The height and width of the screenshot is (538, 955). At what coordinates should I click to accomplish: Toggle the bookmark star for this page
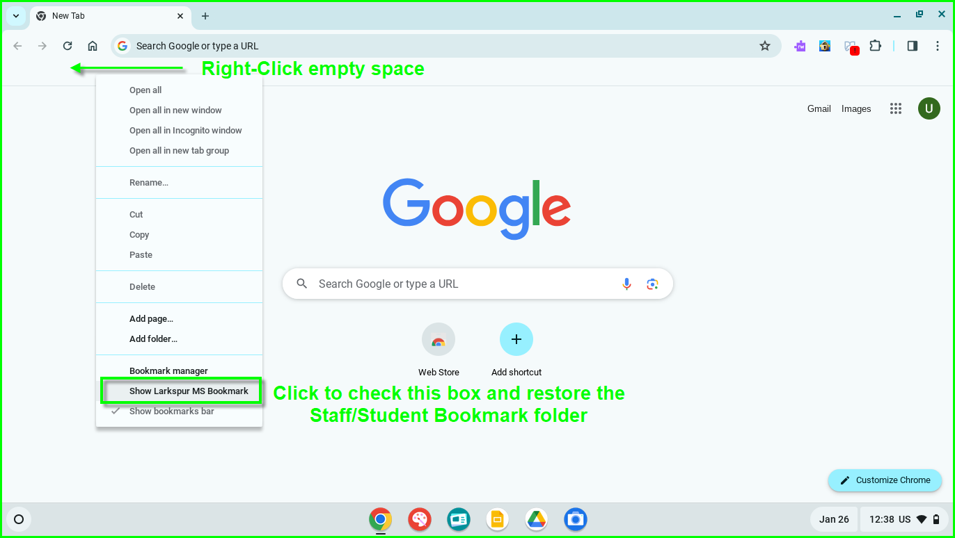(765, 45)
